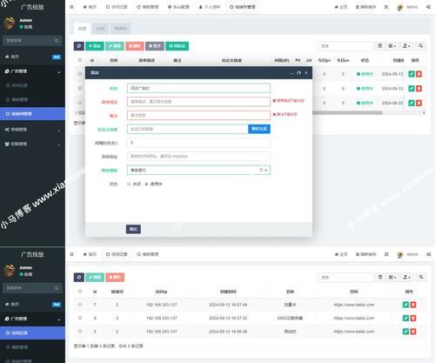Open the columns dropdown in upper table toolbar
Viewport: 435px width, 363px height.
pos(392,46)
